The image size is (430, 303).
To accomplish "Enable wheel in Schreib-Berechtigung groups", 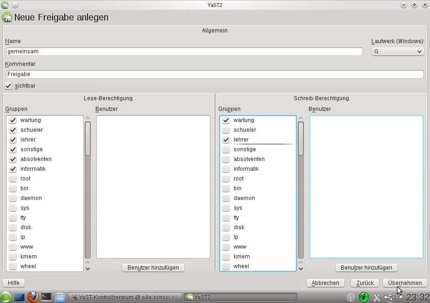I will coord(226,266).
